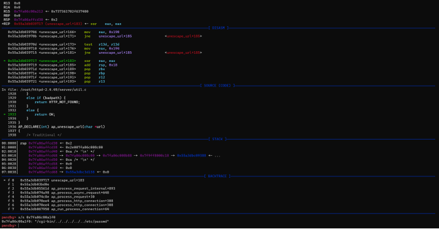
Task: Select the unescape_url+171 jne instruction line
Action: coord(105,36)
